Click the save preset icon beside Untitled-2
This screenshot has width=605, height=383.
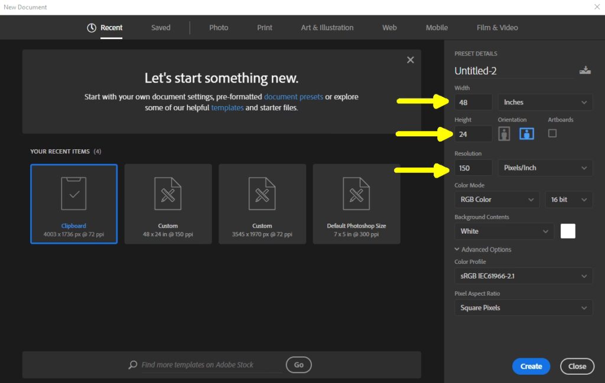(x=585, y=70)
